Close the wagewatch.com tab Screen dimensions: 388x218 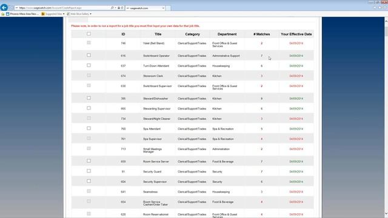pyautogui.click(x=163, y=8)
